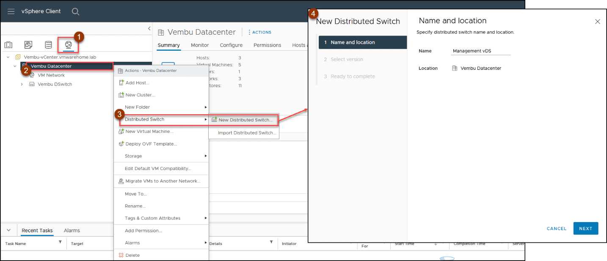Switch to Hosts and Clusters inventory view
This screenshot has width=607, height=261.
tap(8, 45)
